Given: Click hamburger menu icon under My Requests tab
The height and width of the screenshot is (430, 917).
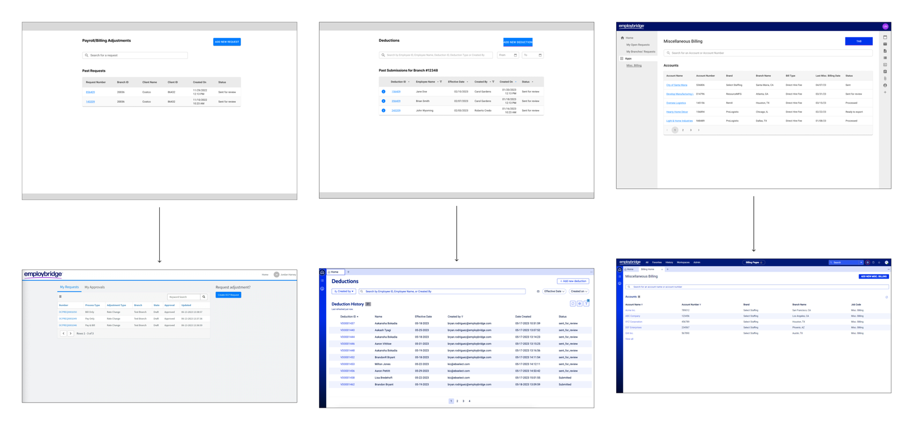Looking at the screenshot, I should 60,296.
